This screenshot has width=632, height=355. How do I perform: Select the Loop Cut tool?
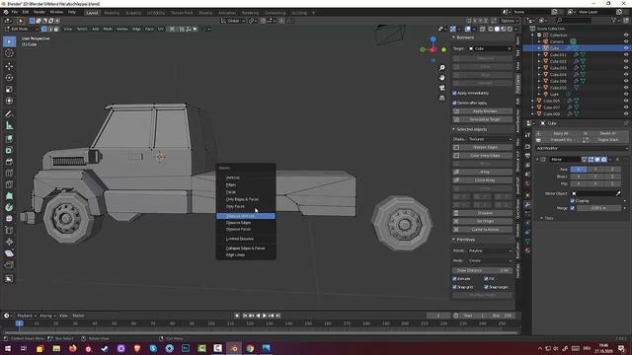pos(9,174)
